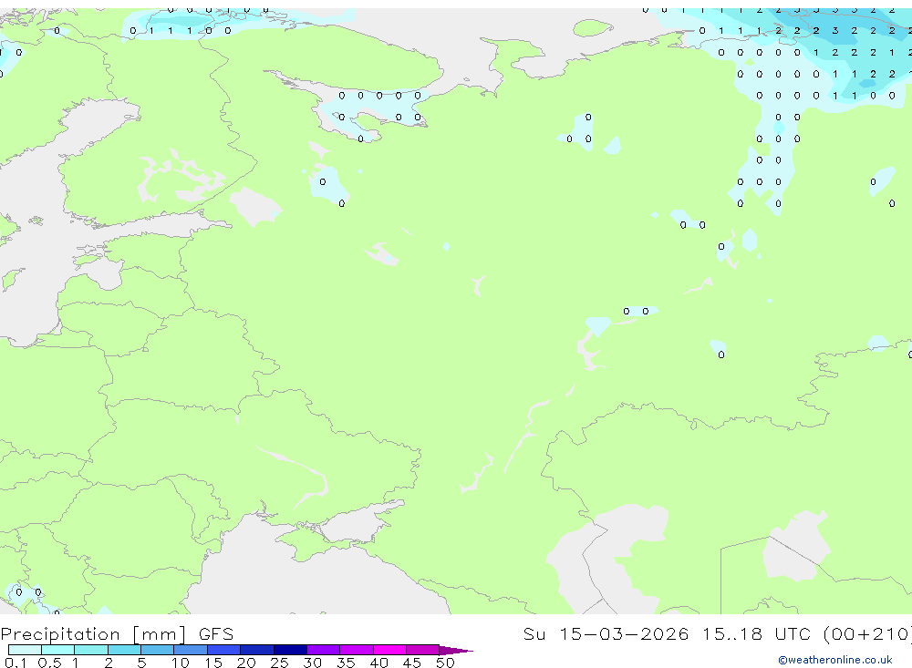Image resolution: width=912 pixels, height=668 pixels.
Task: Click the legend label '45'
Action: click(412, 663)
